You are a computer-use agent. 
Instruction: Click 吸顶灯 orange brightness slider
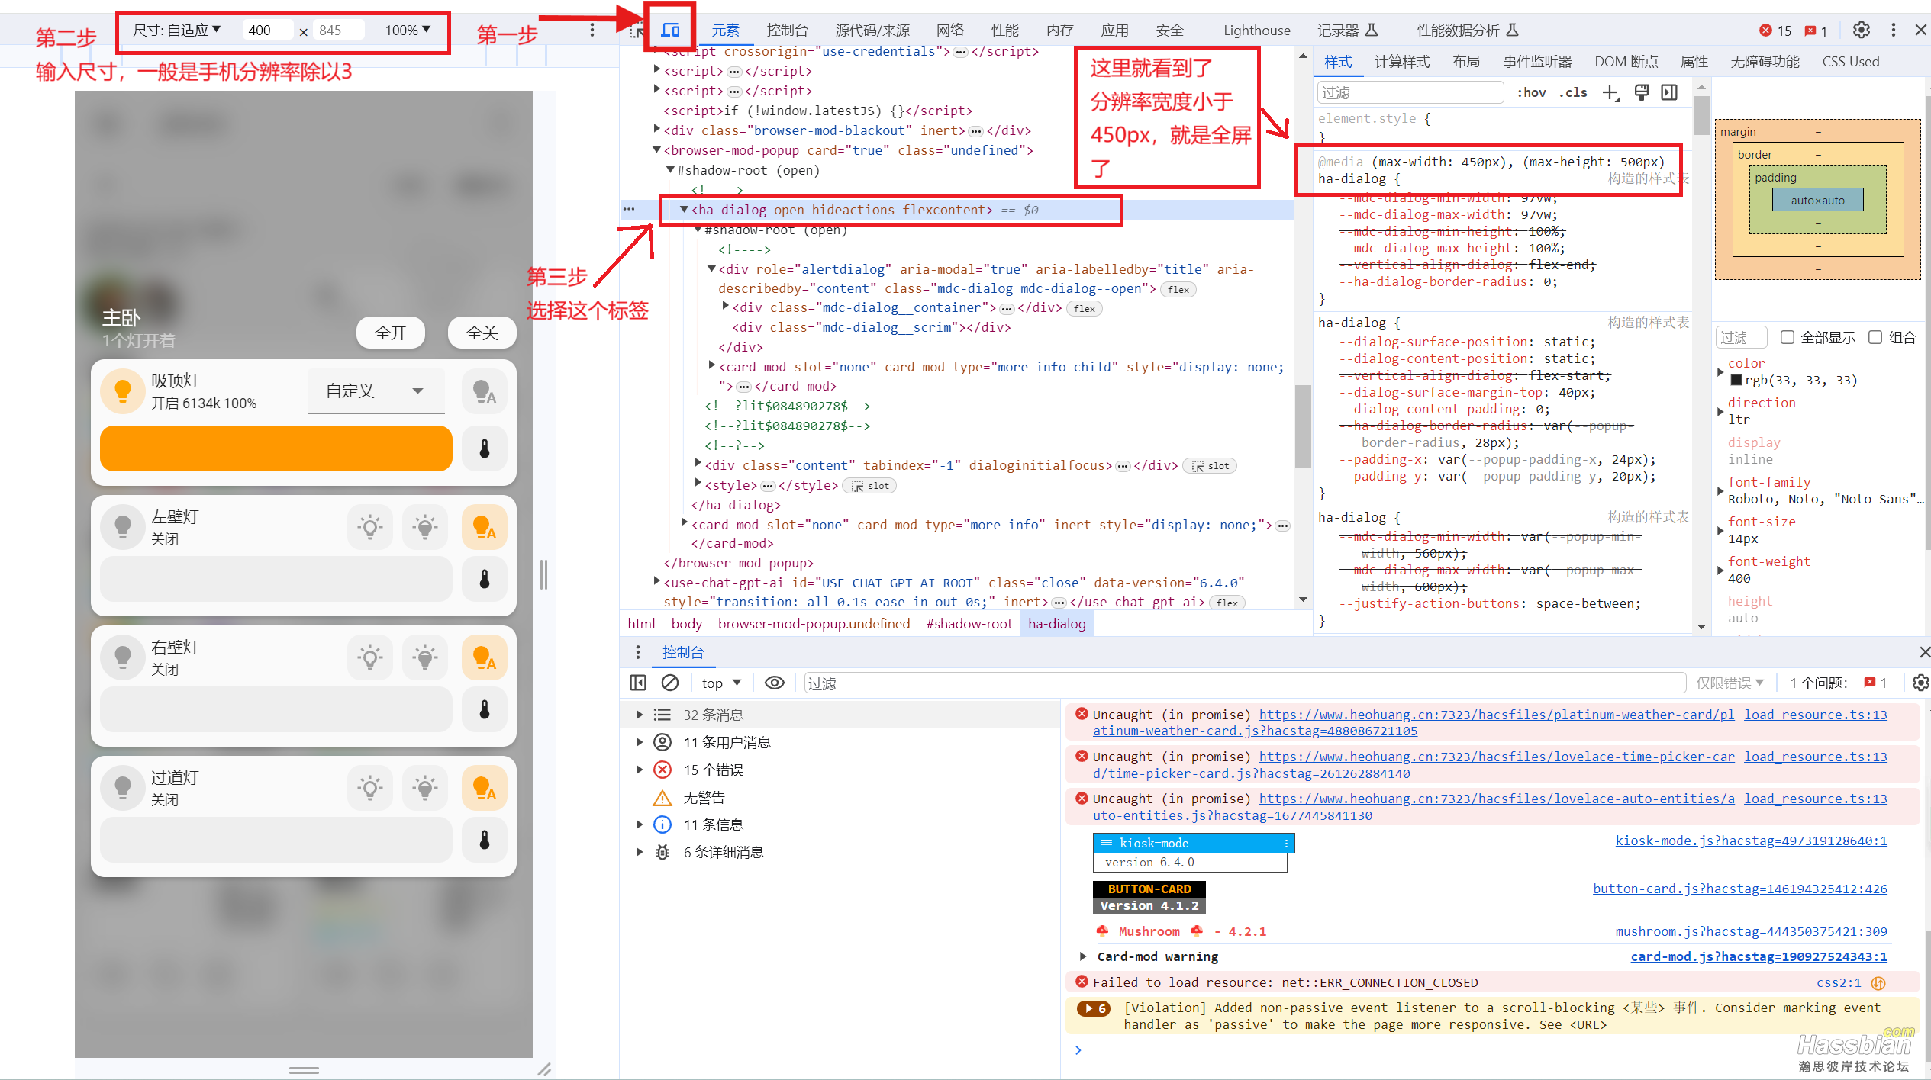[276, 448]
